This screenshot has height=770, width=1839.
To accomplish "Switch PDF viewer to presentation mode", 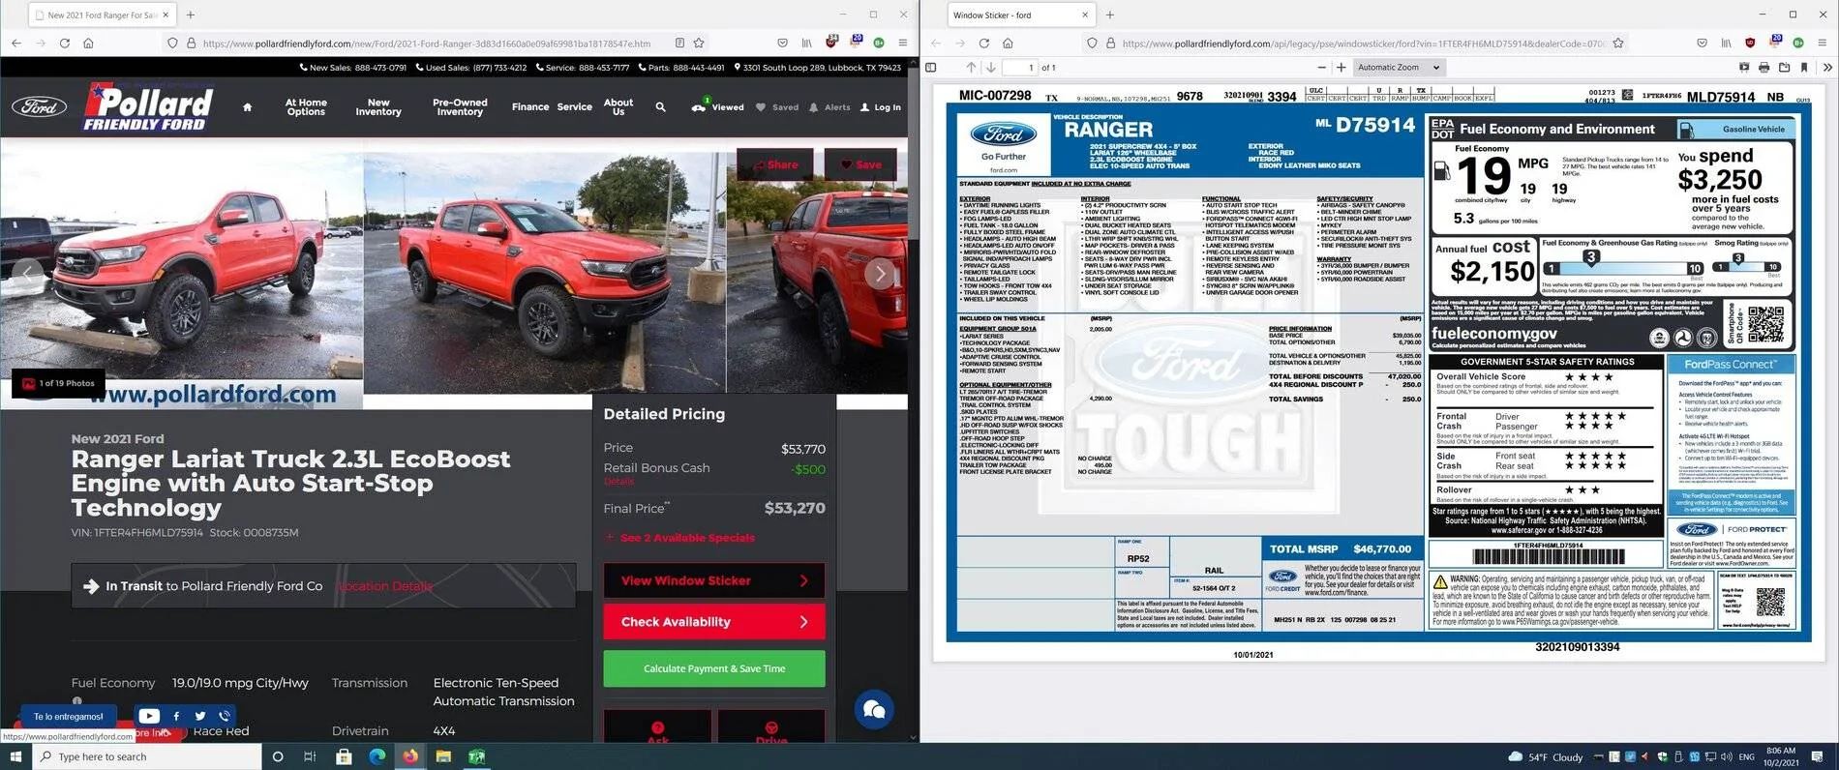I will (x=1744, y=68).
